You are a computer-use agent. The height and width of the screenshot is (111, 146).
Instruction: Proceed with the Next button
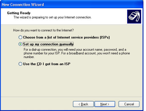tap(105, 104)
